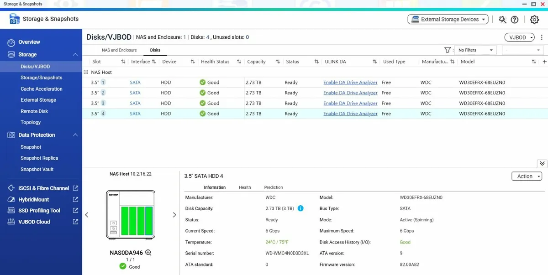Switch to the Health tab
548x275 pixels.
(245, 187)
